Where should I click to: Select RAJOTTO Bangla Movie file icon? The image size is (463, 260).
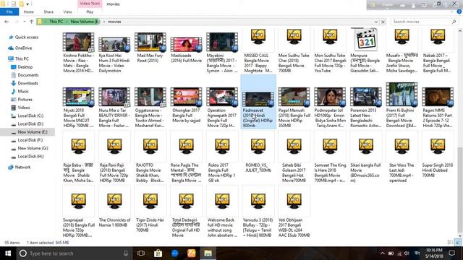150,146
